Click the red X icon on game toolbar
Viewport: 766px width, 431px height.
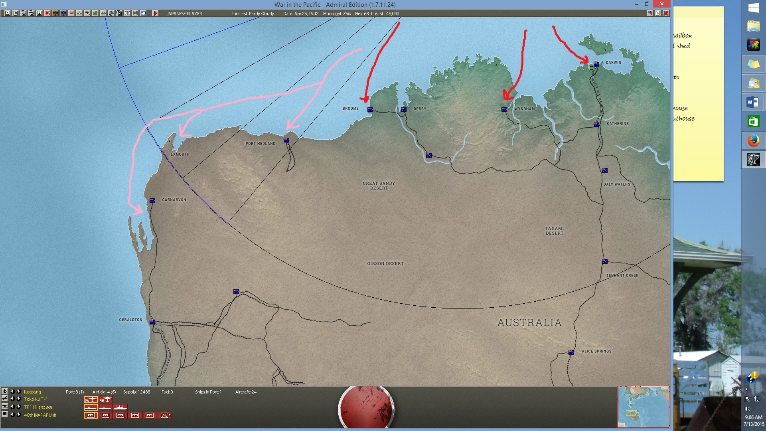click(665, 13)
